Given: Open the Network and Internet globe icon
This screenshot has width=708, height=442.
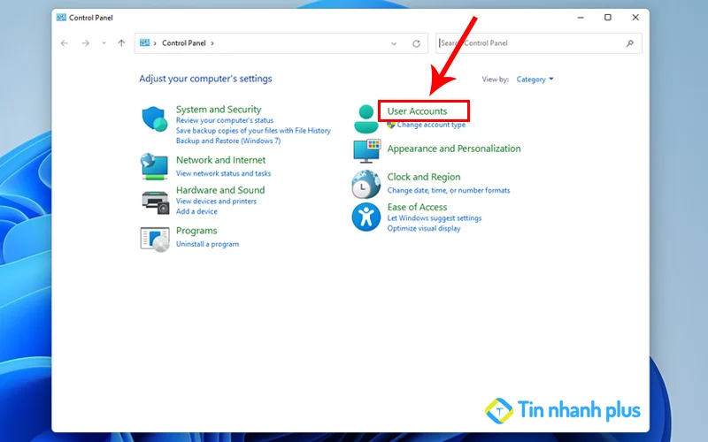Looking at the screenshot, I should [x=154, y=166].
